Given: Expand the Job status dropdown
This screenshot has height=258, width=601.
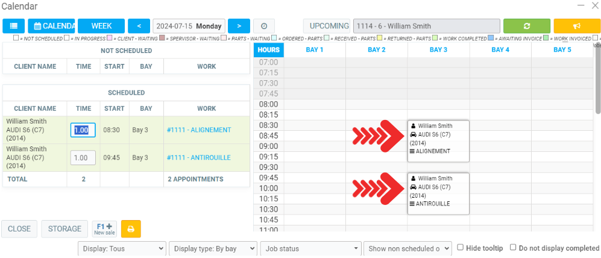Looking at the screenshot, I should [310, 248].
